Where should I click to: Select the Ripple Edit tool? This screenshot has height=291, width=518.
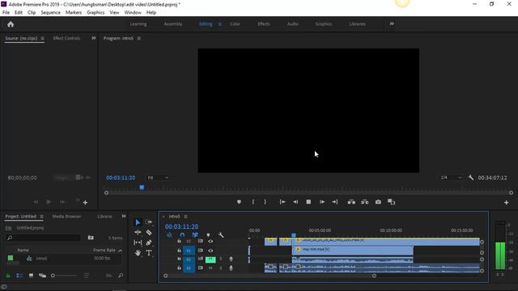tap(138, 232)
